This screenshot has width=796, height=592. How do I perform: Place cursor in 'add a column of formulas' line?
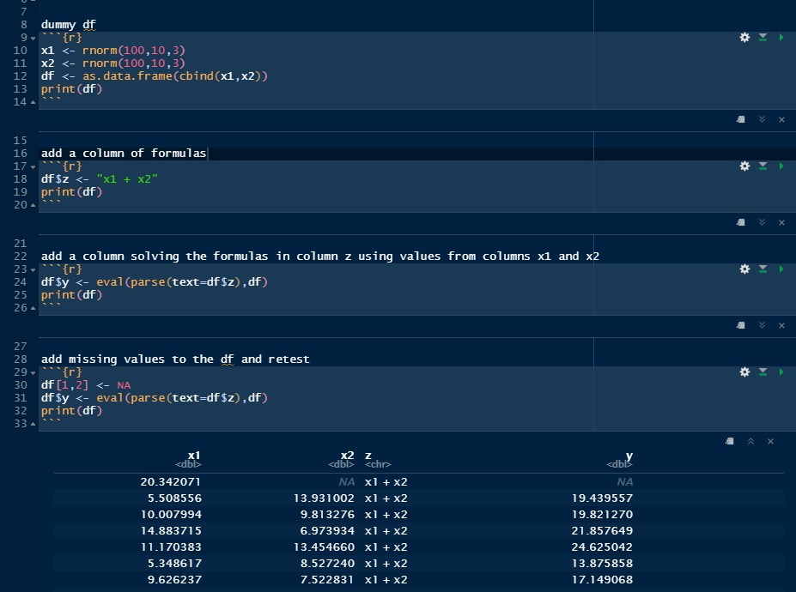(124, 154)
